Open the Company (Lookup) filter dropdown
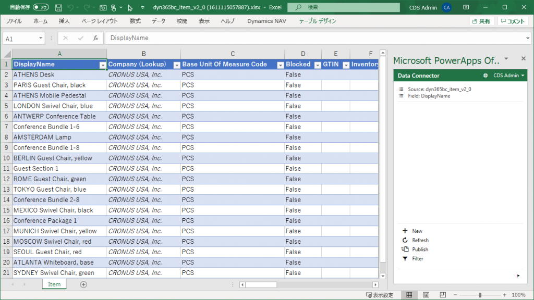The image size is (534, 300). pyautogui.click(x=176, y=65)
